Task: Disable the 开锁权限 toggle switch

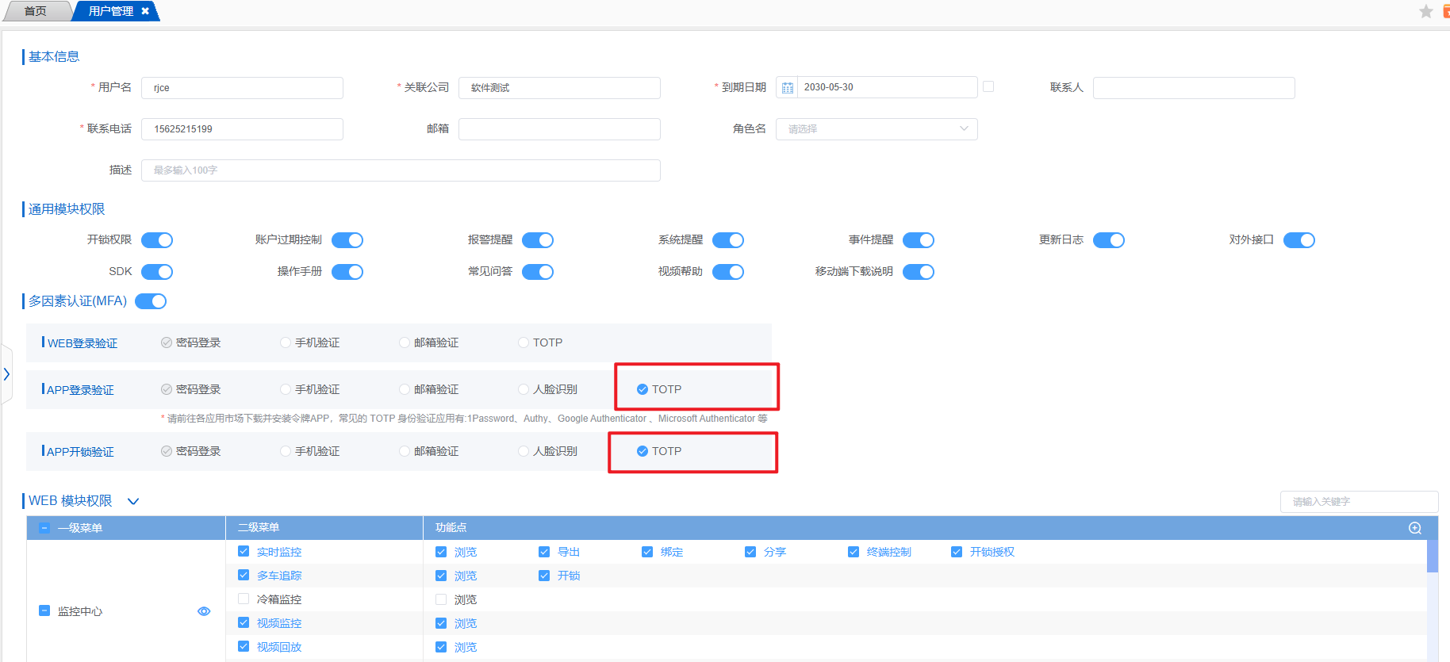Action: (157, 240)
